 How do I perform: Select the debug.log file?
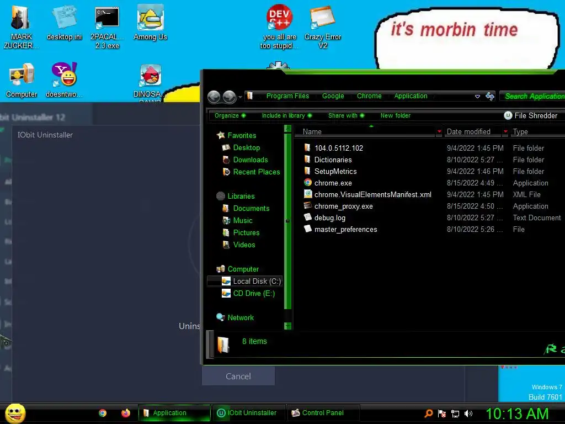(x=324, y=218)
